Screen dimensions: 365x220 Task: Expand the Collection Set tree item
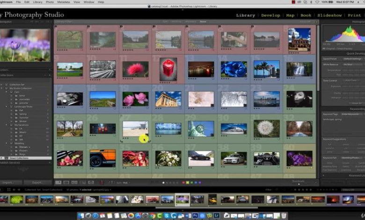pyautogui.click(x=1, y=85)
